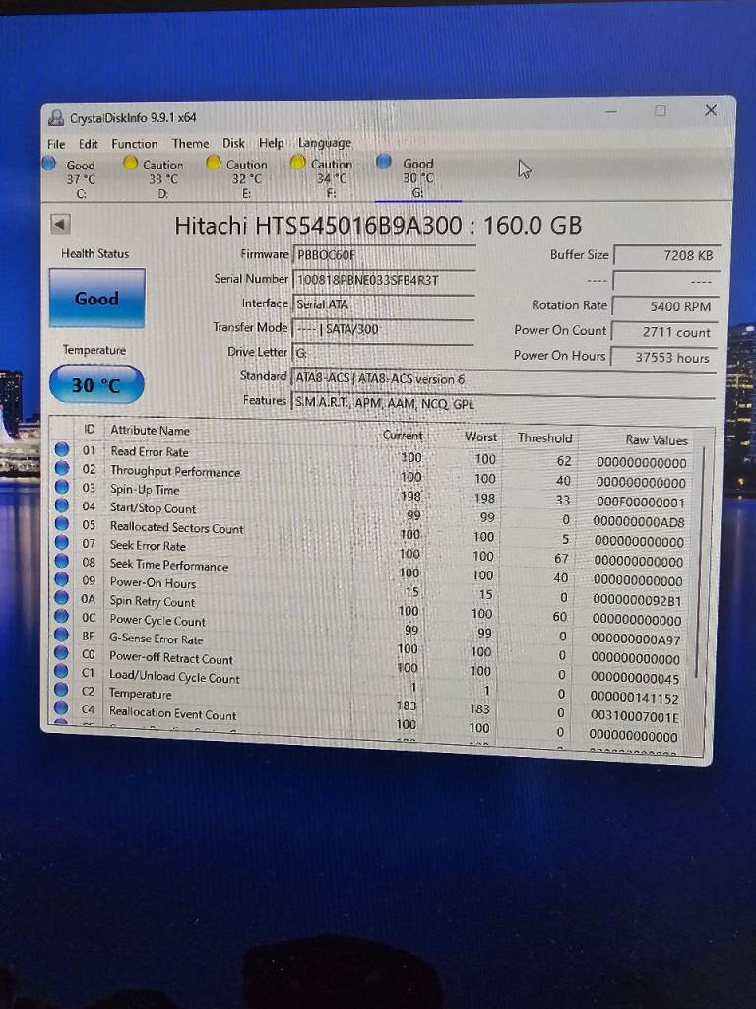Image resolution: width=756 pixels, height=1009 pixels.
Task: Open the Theme menu
Action: [x=190, y=143]
